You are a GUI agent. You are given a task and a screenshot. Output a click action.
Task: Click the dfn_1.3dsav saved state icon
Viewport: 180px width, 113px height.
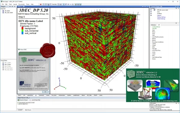pyautogui.click(x=3, y=63)
